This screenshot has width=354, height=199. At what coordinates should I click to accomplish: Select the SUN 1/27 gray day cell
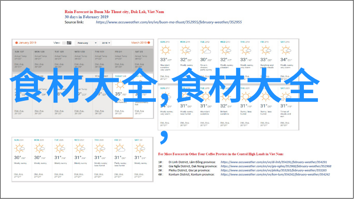click(x=23, y=60)
